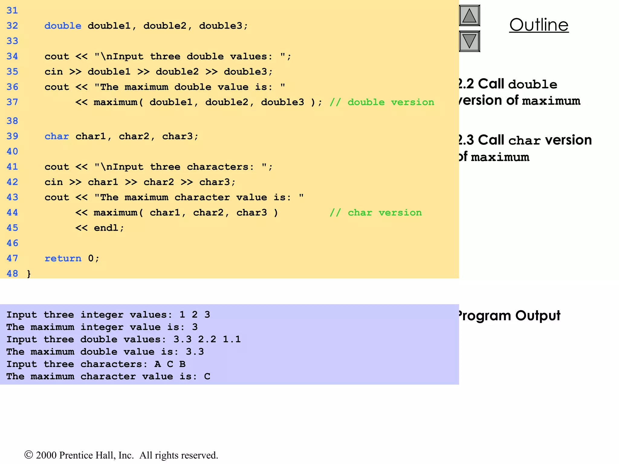Click the up-arrow previous slide button
The width and height of the screenshot is (619, 464).
(469, 15)
